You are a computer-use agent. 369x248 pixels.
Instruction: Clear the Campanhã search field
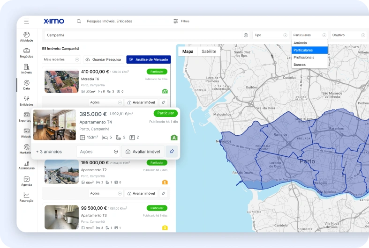click(246, 35)
